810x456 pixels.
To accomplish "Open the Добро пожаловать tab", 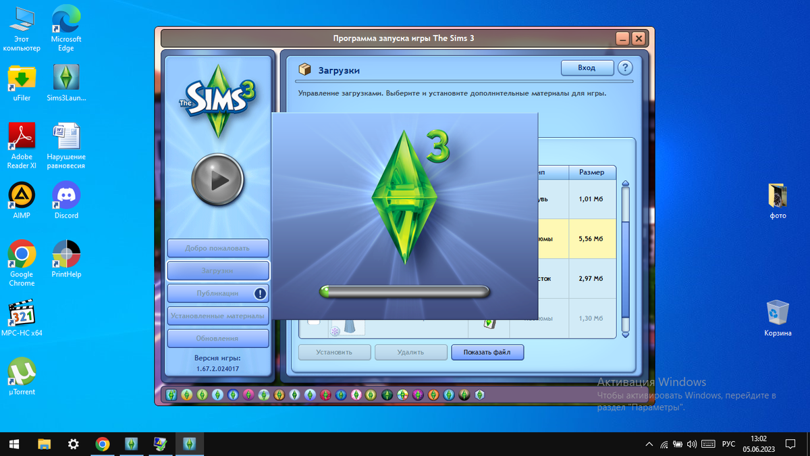I will pyautogui.click(x=218, y=248).
